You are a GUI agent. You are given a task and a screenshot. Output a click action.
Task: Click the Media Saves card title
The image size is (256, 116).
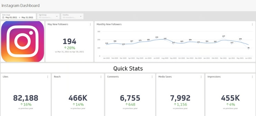165,77
